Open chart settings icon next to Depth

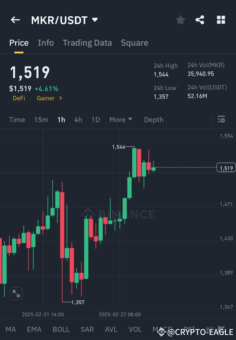click(221, 119)
